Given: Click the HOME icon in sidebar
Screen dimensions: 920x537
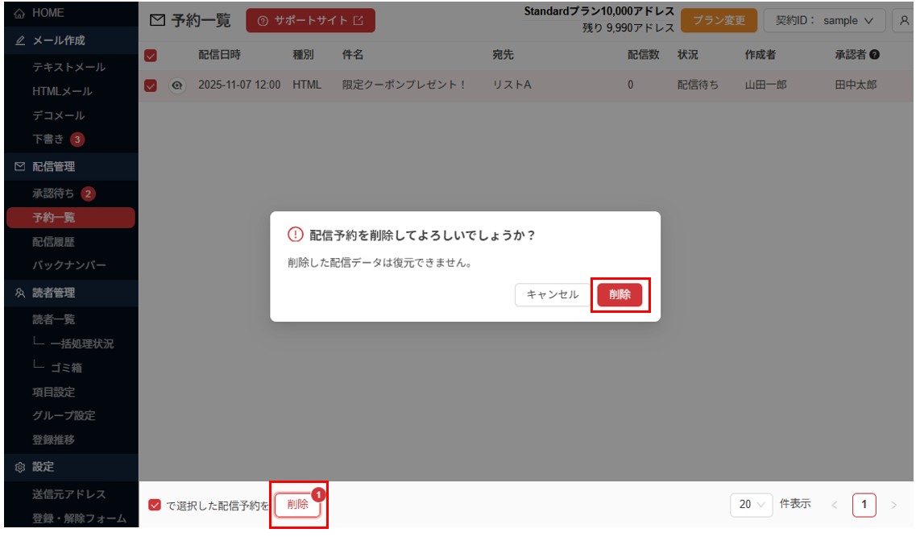Looking at the screenshot, I should click(20, 14).
